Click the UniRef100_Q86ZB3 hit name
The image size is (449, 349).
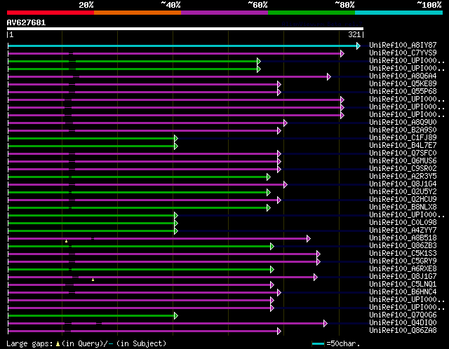(403, 246)
